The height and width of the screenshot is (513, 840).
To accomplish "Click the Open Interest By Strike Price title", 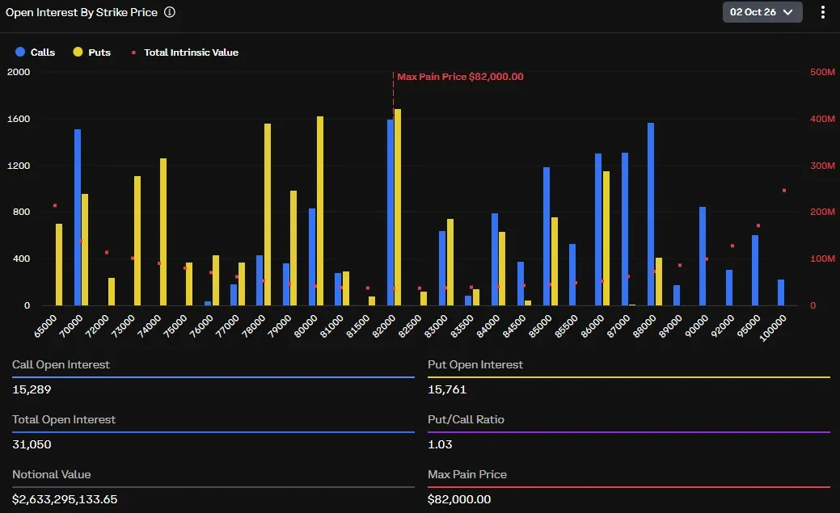I will pyautogui.click(x=82, y=12).
